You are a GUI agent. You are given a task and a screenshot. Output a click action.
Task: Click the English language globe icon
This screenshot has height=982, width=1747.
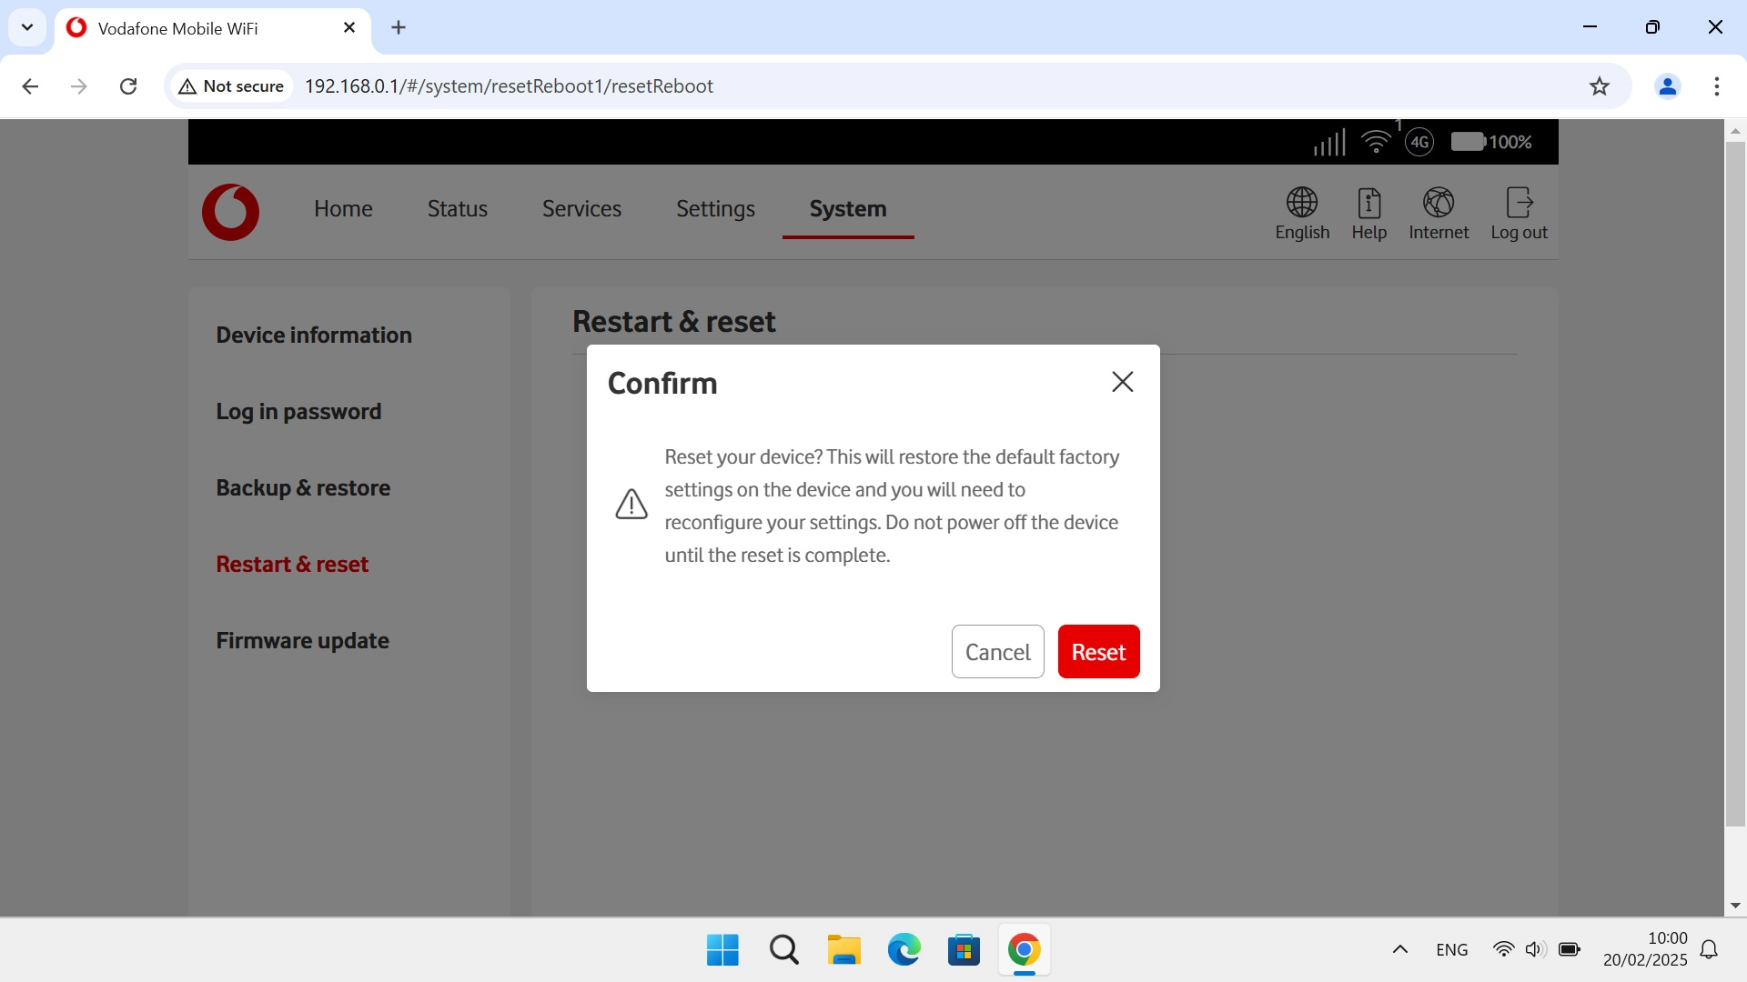point(1301,202)
